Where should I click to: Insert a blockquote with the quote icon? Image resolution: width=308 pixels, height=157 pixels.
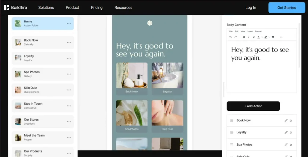point(273,37)
